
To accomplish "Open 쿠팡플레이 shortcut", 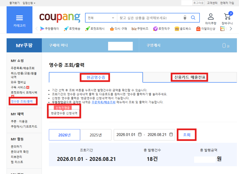I will coord(49,29).
